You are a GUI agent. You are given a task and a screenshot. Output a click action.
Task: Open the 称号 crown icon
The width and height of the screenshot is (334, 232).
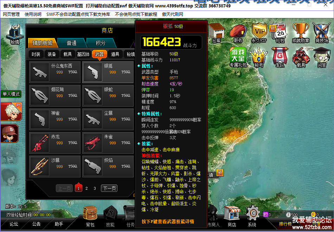pos(259,58)
